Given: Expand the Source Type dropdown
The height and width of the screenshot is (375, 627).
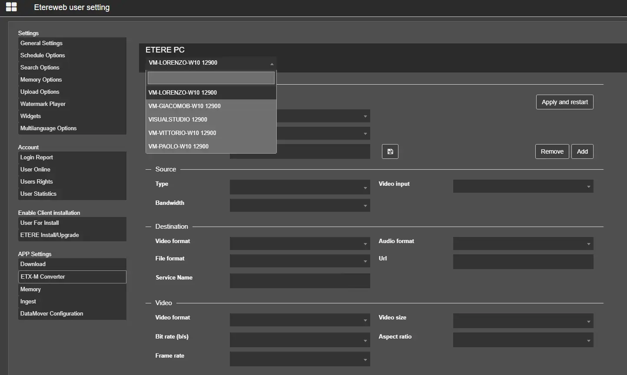Looking at the screenshot, I should (299, 187).
